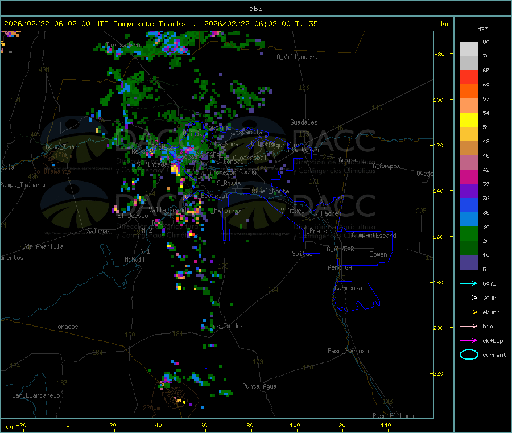This screenshot has height=433, width=512.
Task: Click the J_Prats map label
Action: (x=315, y=231)
